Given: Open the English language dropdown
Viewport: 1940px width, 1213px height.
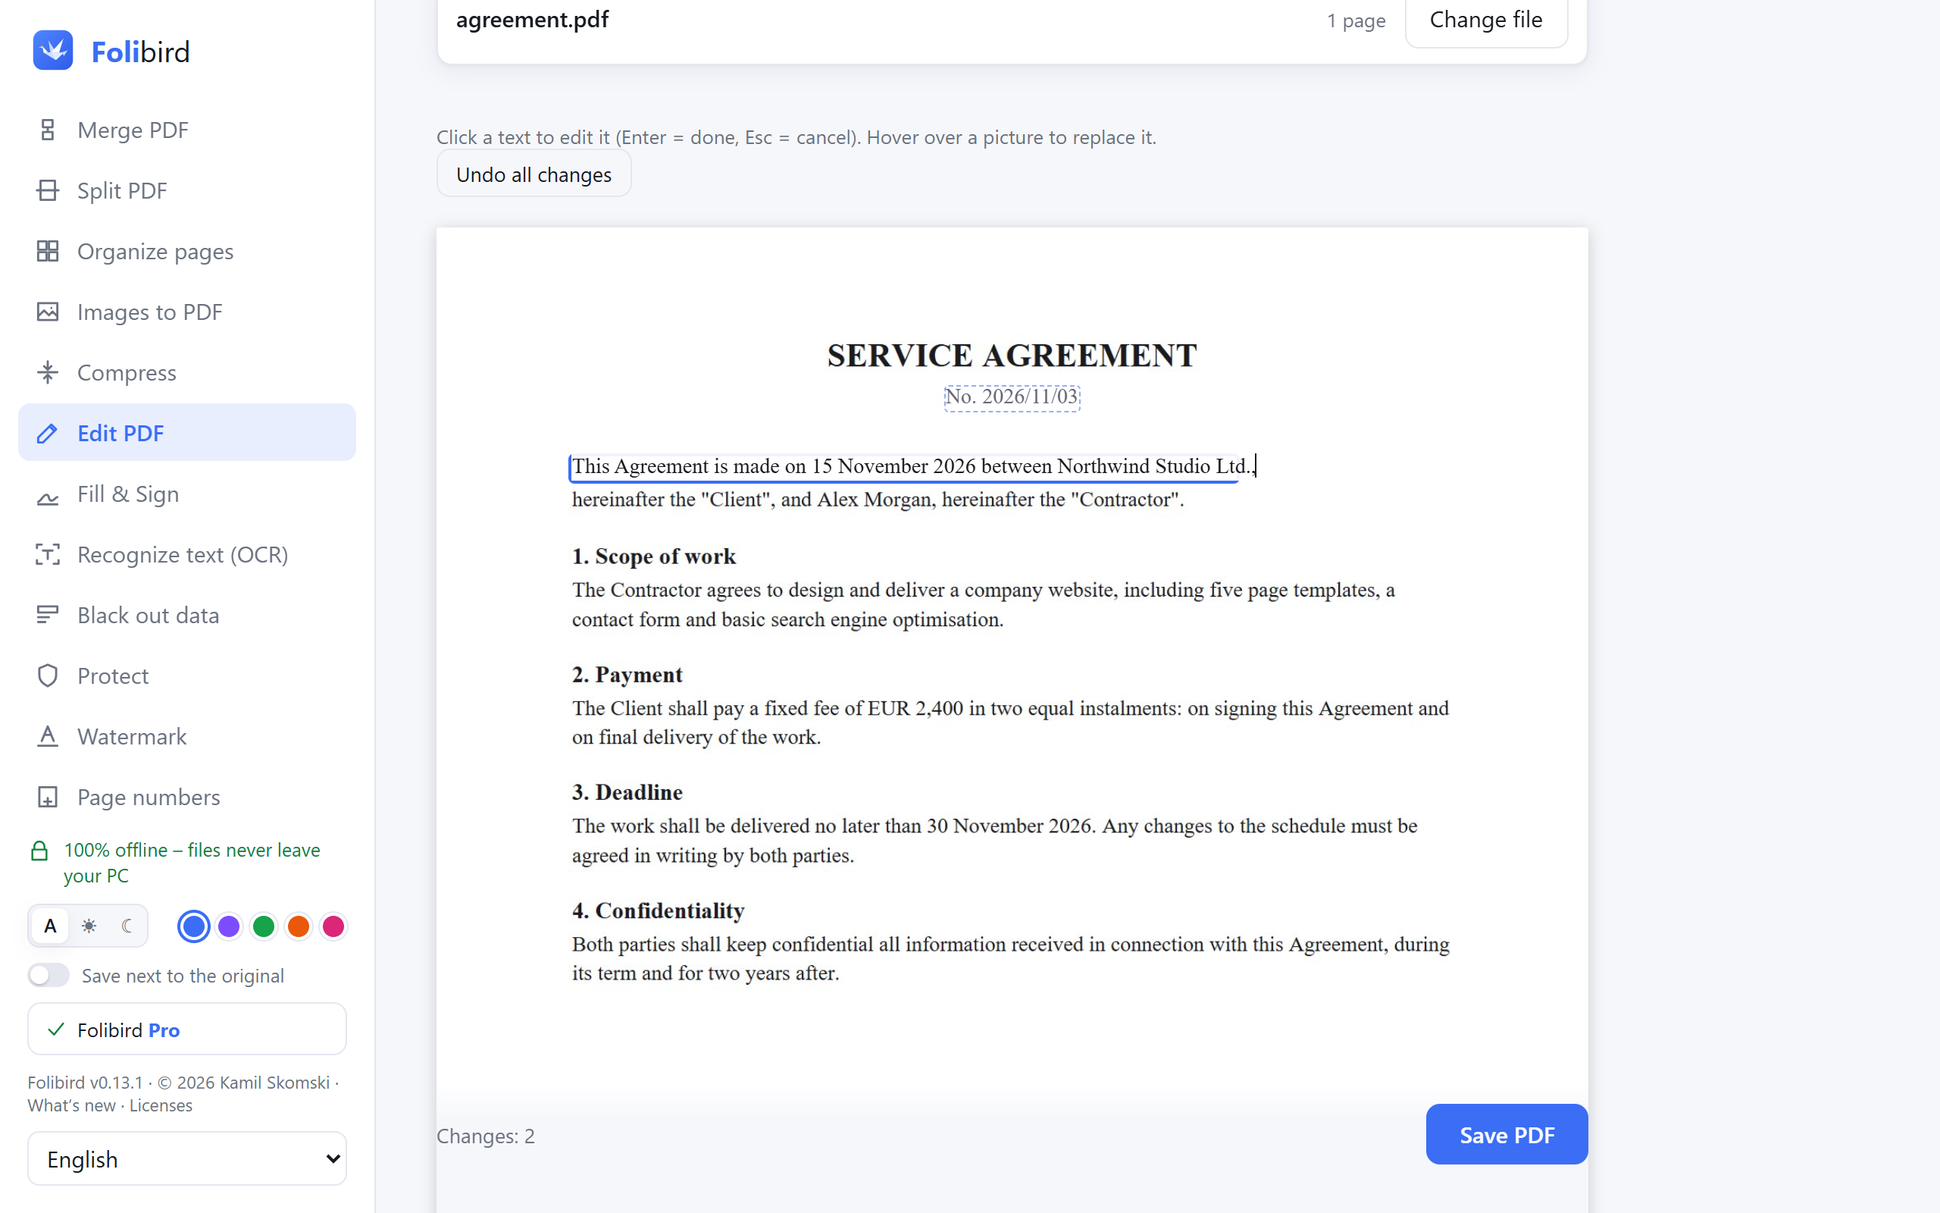Looking at the screenshot, I should point(186,1158).
